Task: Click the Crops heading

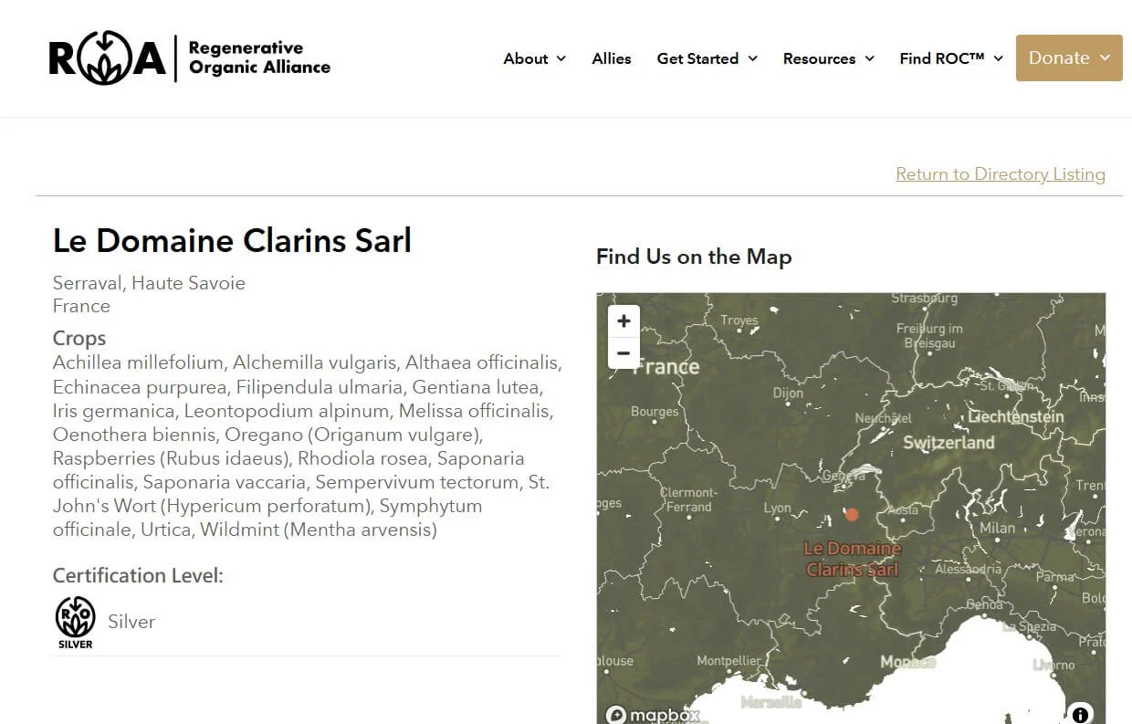Action: tap(79, 338)
